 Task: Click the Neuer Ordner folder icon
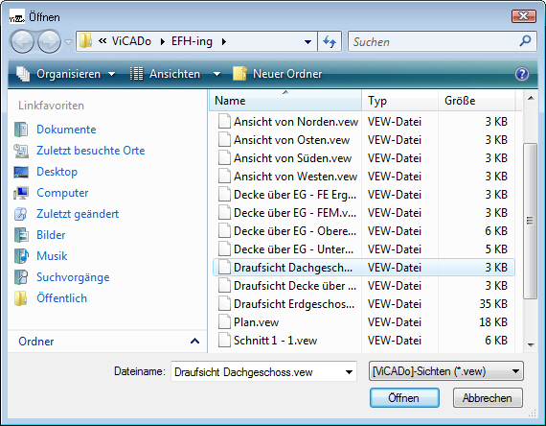pyautogui.click(x=239, y=74)
